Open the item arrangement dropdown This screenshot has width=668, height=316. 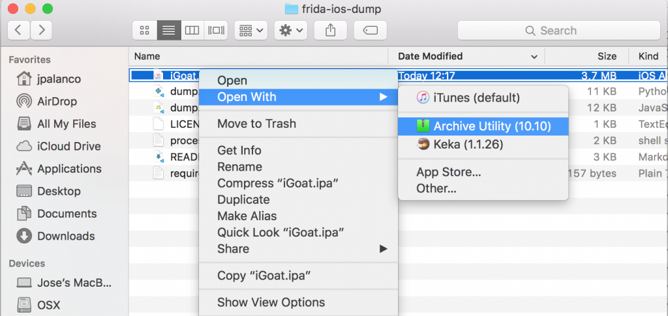(x=251, y=30)
